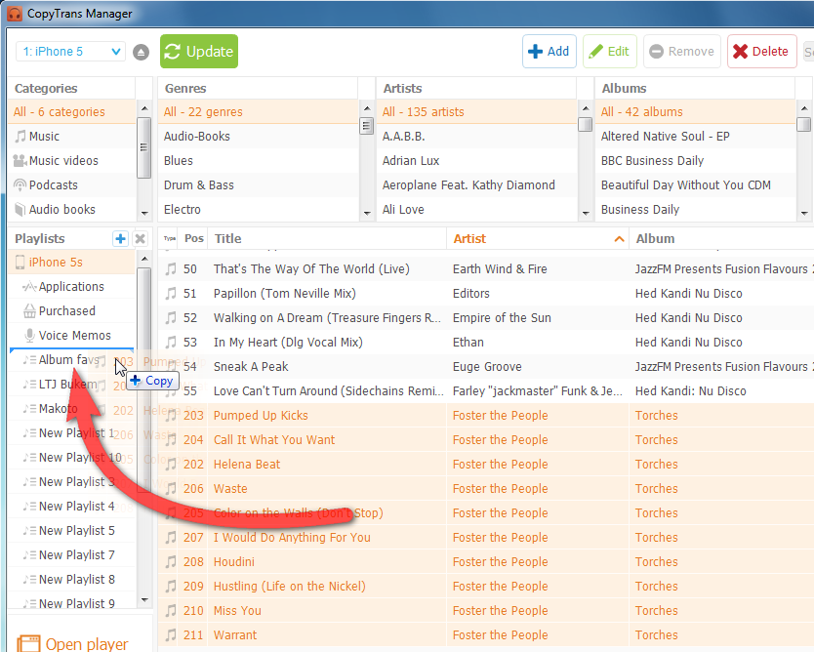Select the Audio books category

coord(71,210)
